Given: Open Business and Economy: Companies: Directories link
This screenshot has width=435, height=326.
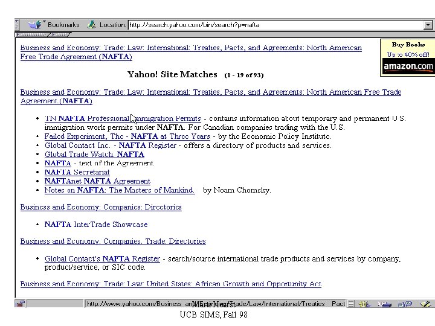Looking at the screenshot, I should pyautogui.click(x=101, y=207).
